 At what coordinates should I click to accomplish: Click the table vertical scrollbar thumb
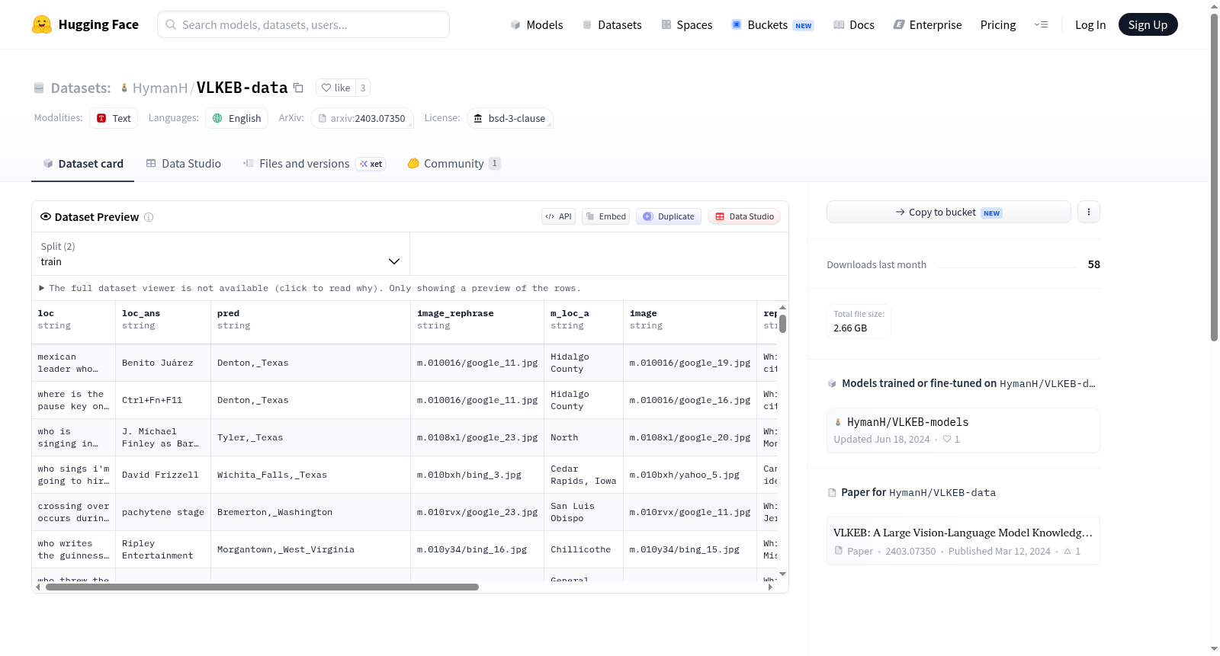click(x=782, y=324)
